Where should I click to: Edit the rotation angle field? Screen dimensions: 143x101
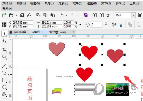click(x=96, y=24)
